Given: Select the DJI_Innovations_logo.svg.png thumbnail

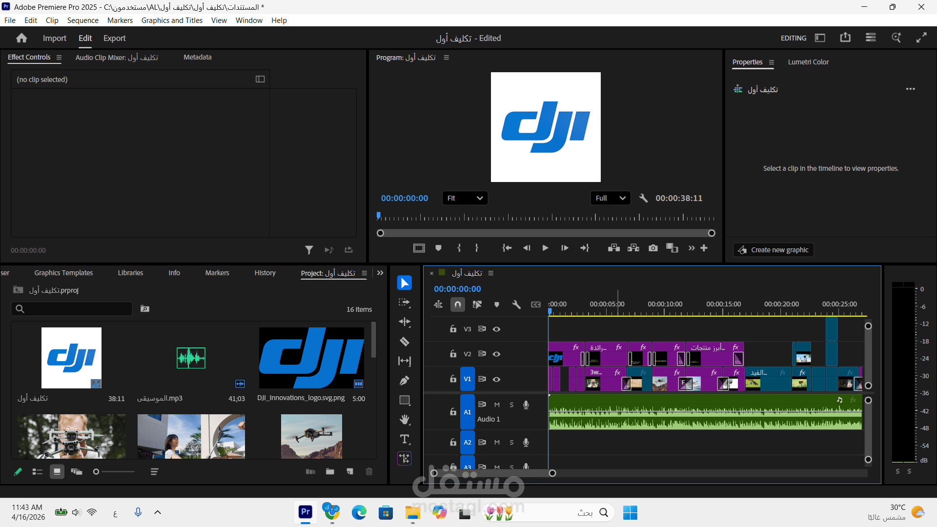Looking at the screenshot, I should (x=311, y=358).
